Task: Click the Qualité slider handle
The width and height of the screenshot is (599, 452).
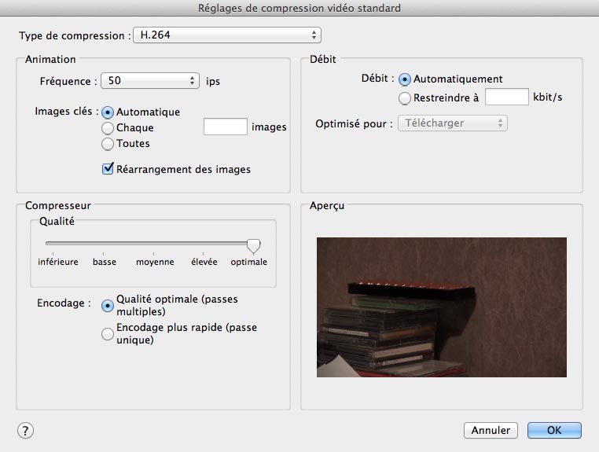Action: [x=253, y=246]
